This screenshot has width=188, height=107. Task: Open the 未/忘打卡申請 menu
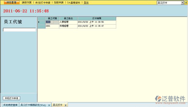point(43,3)
